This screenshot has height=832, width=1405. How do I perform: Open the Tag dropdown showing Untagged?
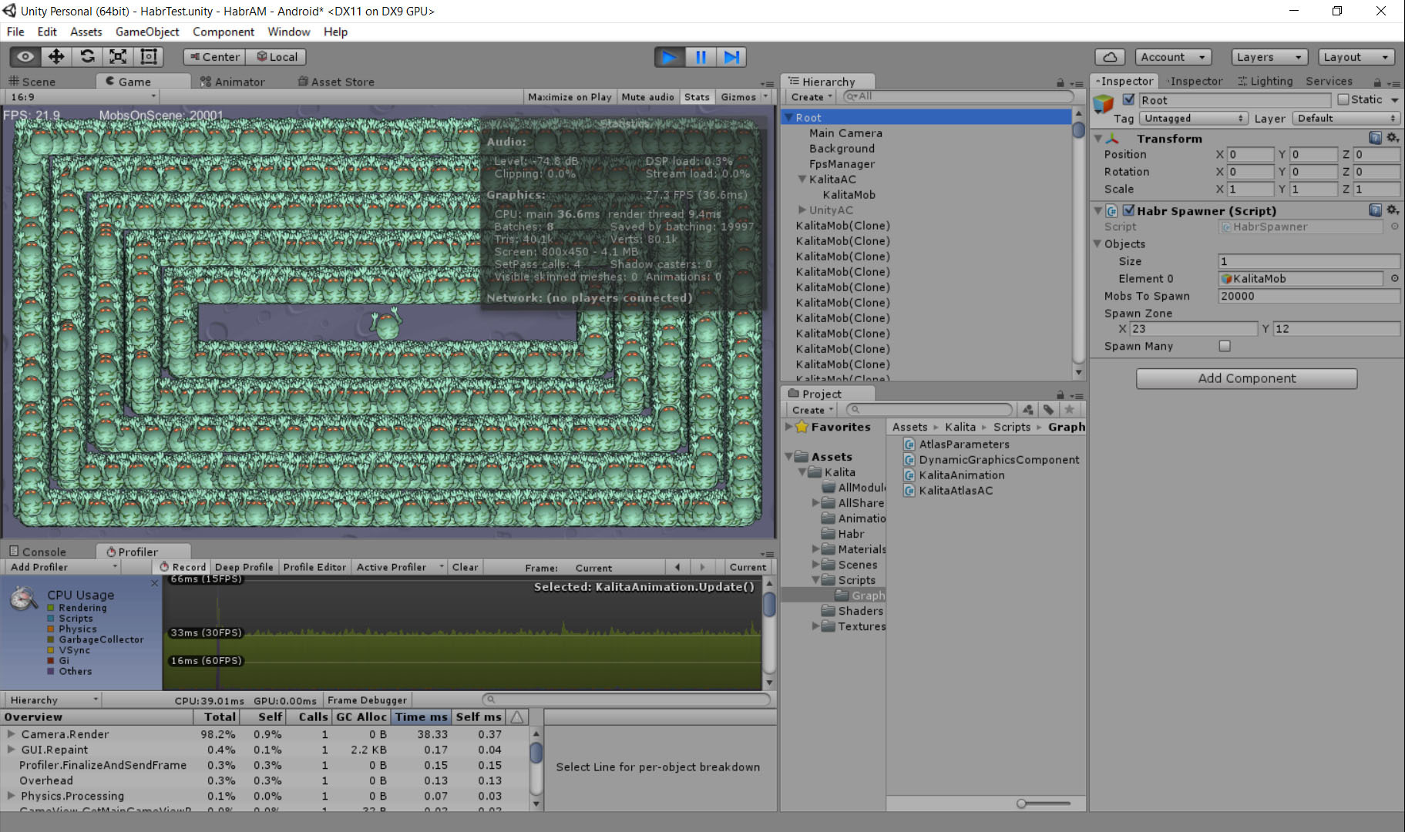1194,119
